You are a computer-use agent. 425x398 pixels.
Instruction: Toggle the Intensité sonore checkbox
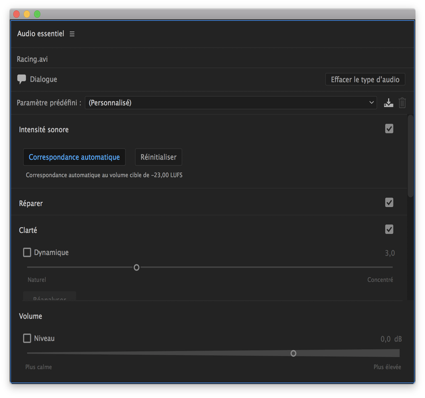pos(389,129)
